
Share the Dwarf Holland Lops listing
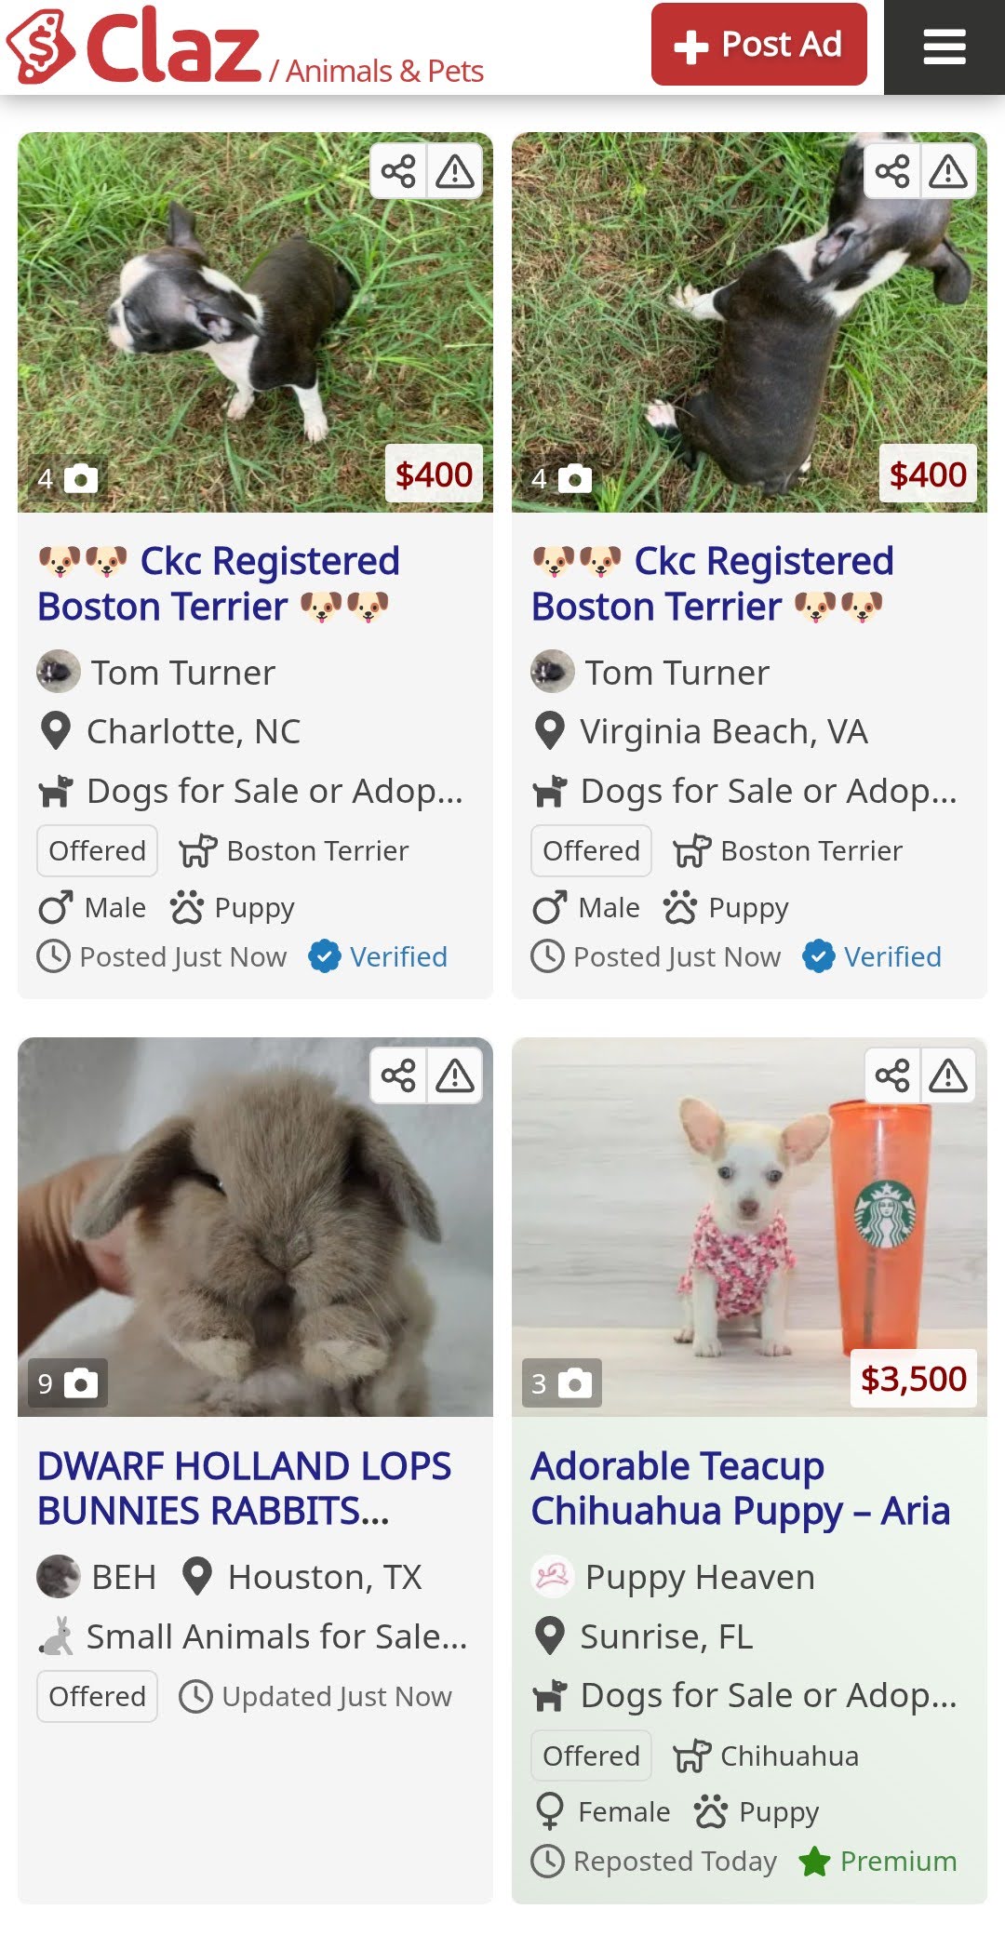398,1076
